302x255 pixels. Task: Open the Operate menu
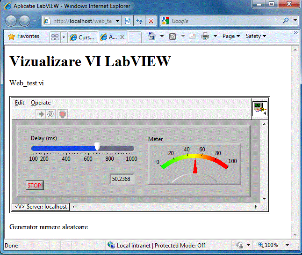click(x=41, y=103)
